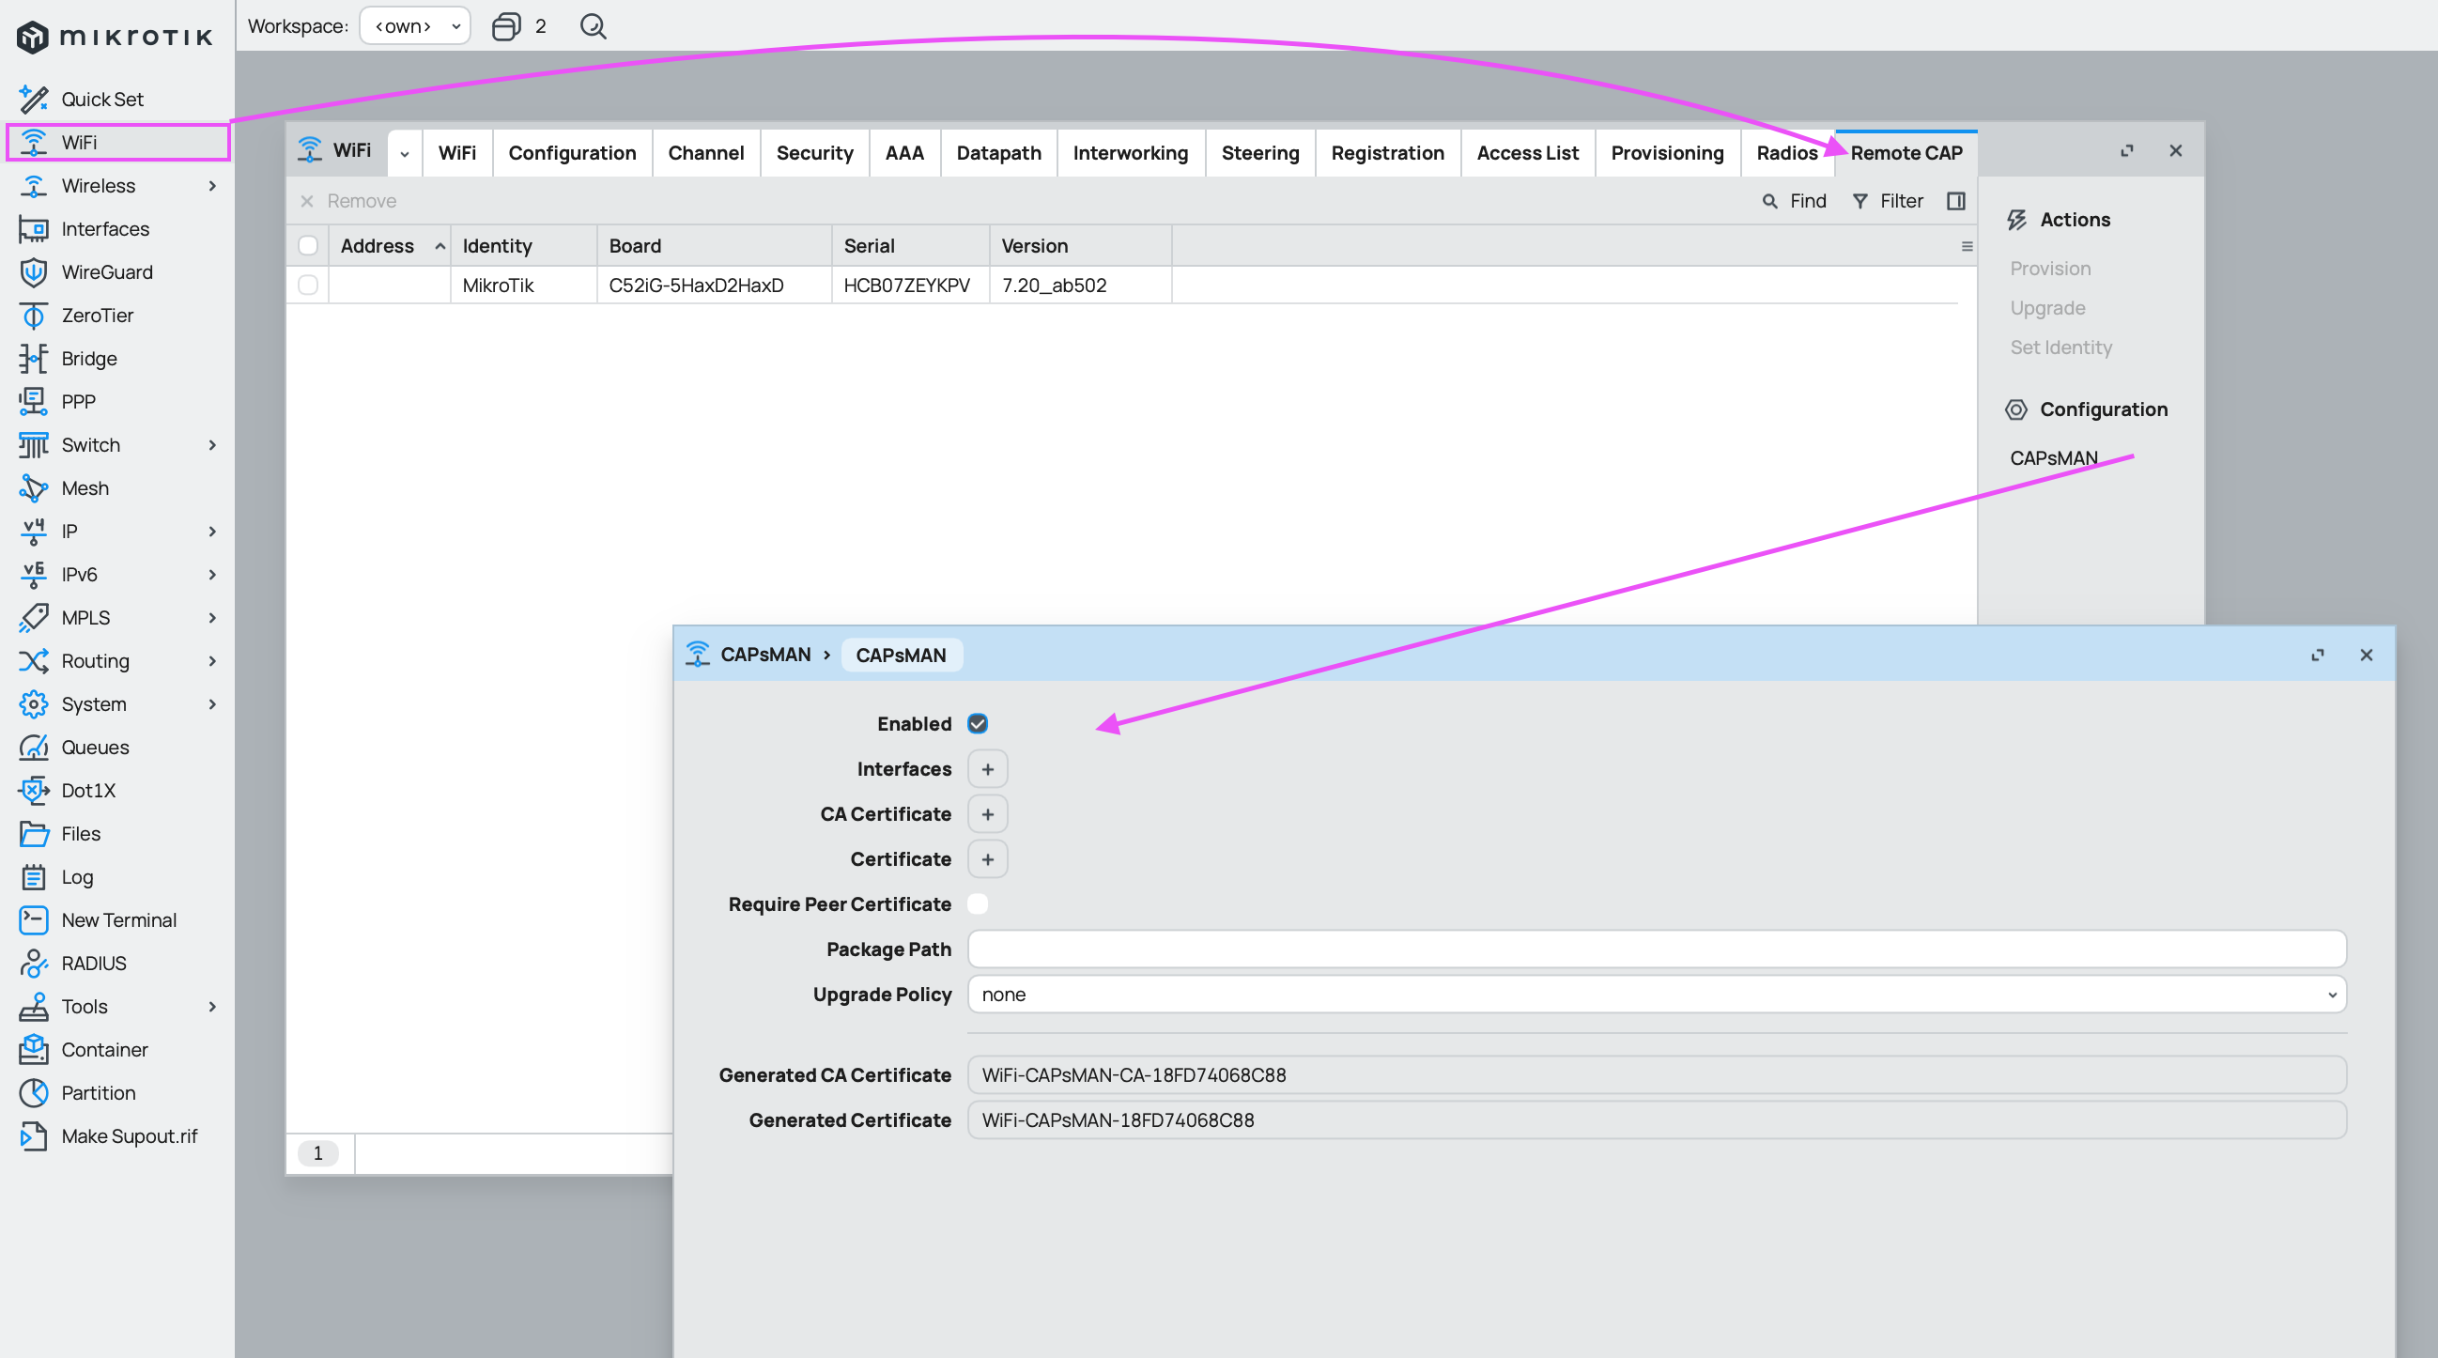Expand the MPLS submenu
The image size is (2438, 1358).
click(212, 618)
